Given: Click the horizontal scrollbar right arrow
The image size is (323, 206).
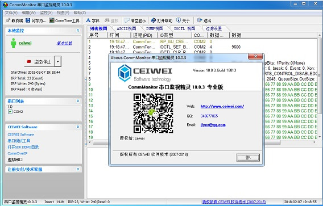Looking at the screenshot, I should pos(314,142).
